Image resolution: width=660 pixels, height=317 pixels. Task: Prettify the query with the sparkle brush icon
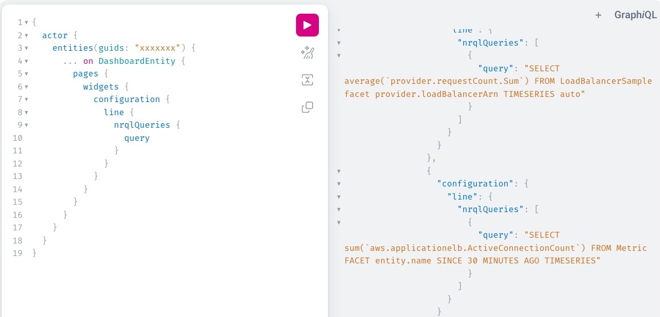[307, 53]
